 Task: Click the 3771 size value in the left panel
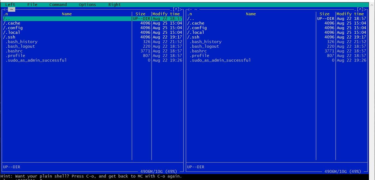[x=145, y=51]
